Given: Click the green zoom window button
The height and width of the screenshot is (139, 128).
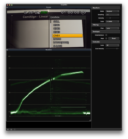Looking at the screenshot, I should click(12, 5).
